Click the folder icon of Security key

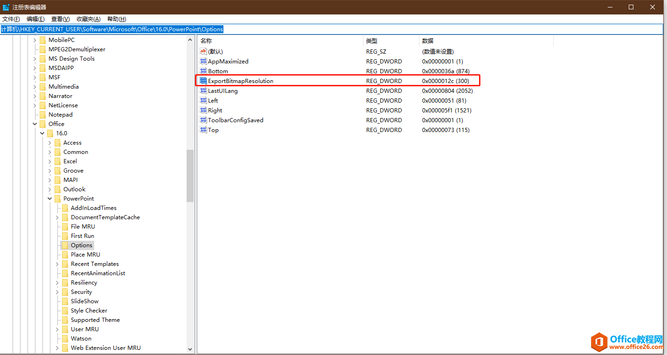[x=65, y=292]
